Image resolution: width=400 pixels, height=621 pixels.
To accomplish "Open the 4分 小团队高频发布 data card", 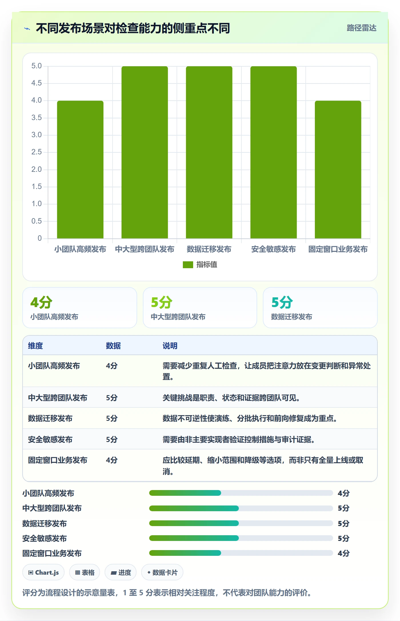I will (x=80, y=308).
